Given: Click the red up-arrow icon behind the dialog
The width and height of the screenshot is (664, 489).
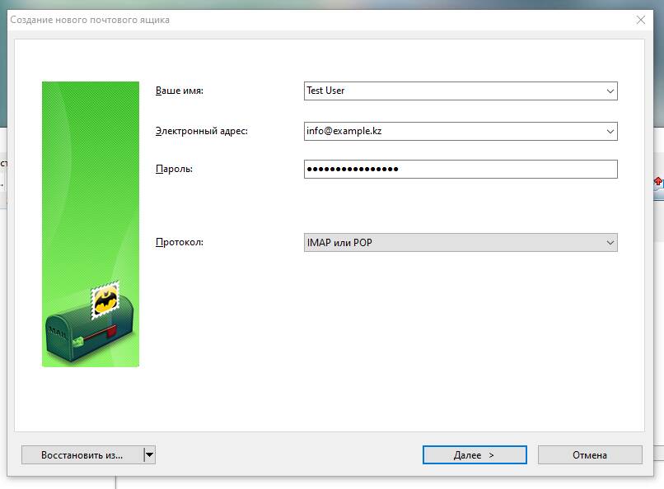Looking at the screenshot, I should point(658,181).
